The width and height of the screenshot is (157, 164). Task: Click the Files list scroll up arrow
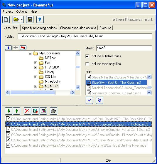149,77
